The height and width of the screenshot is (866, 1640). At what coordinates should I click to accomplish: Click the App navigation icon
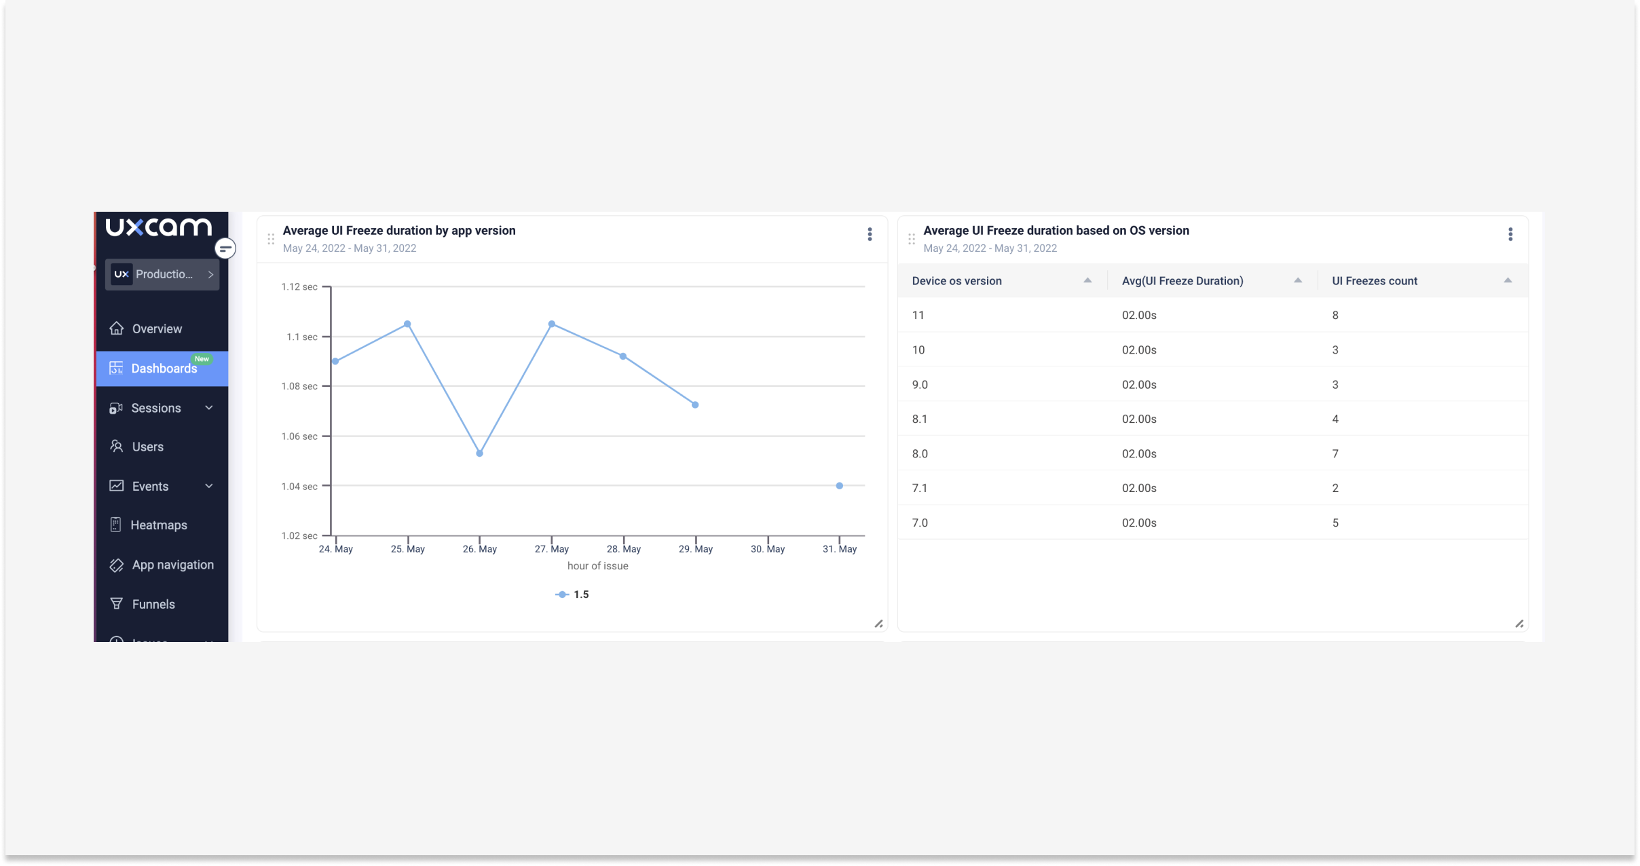click(x=117, y=565)
